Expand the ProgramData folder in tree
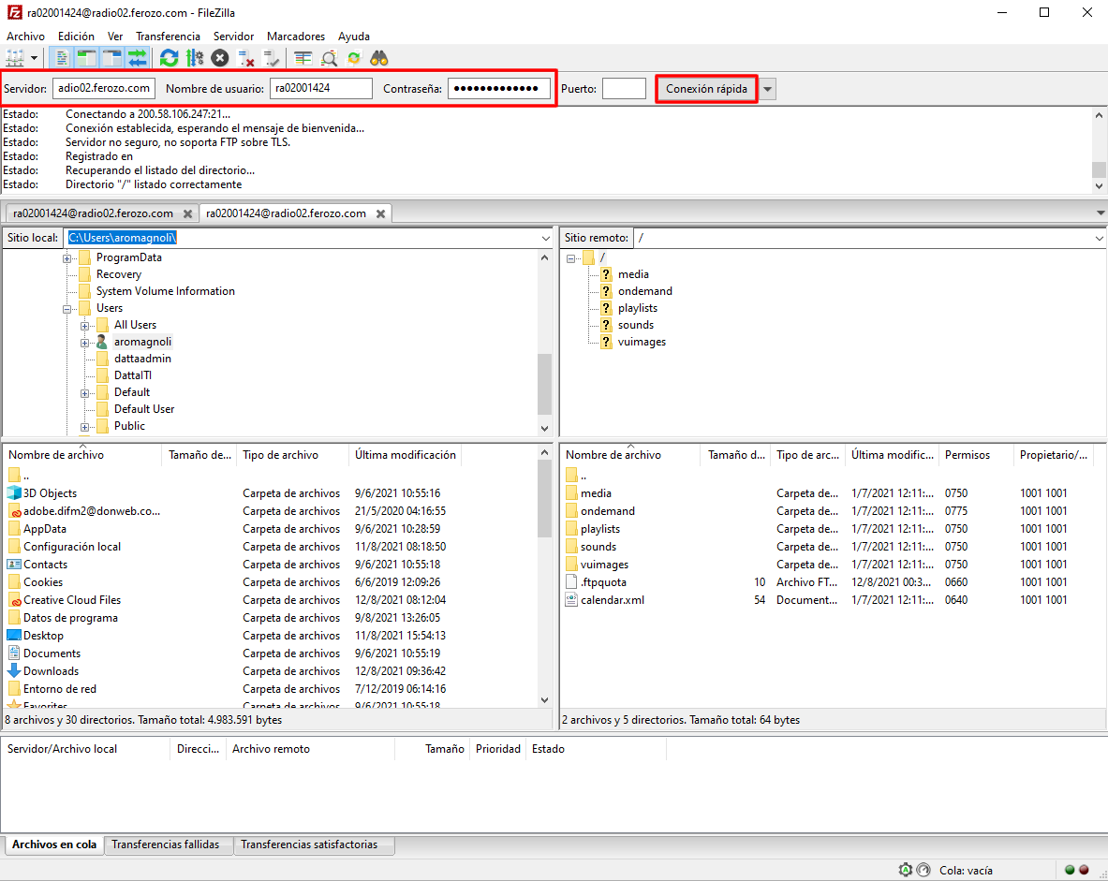1108x881 pixels. click(x=67, y=257)
